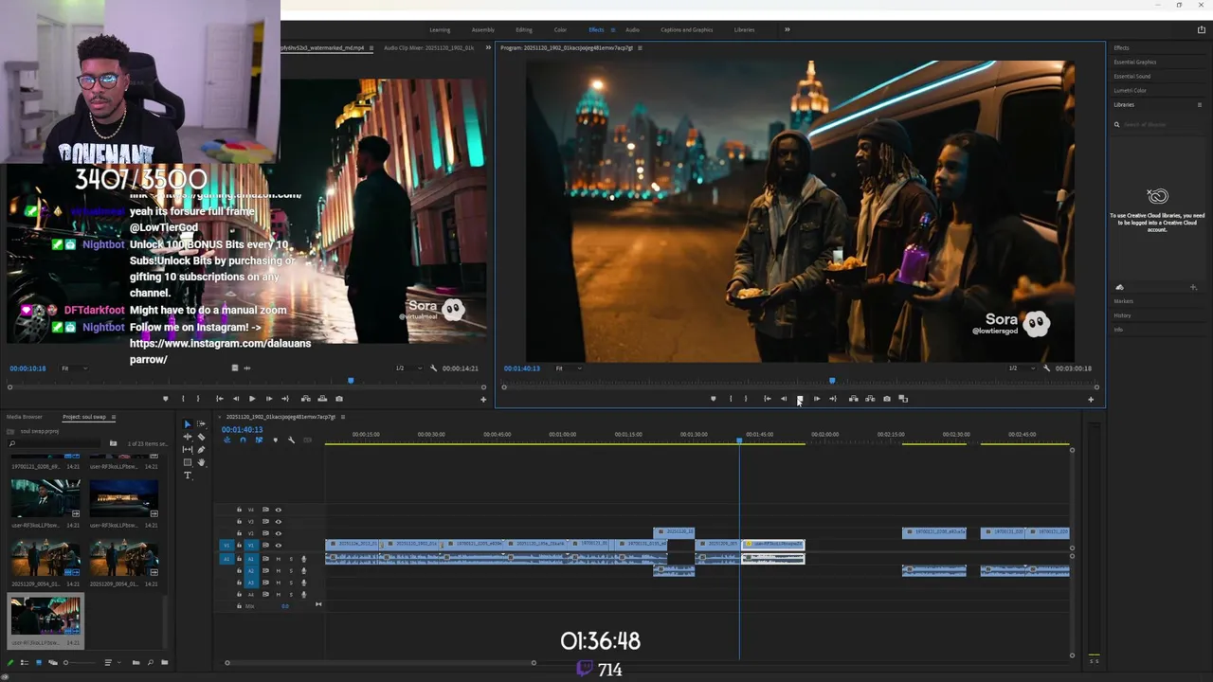Select the Rectangle tool
This screenshot has width=1213, height=682.
click(188, 462)
